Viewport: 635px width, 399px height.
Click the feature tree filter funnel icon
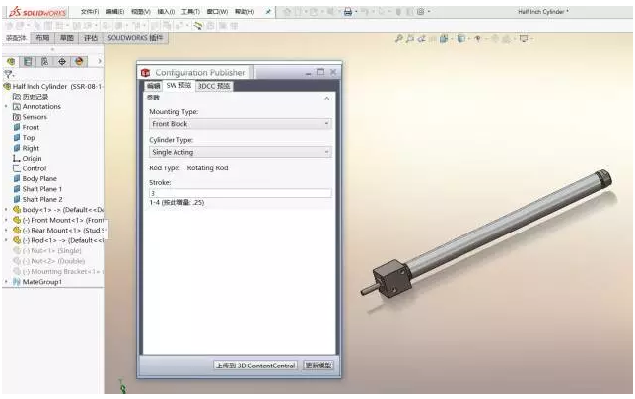click(8, 74)
